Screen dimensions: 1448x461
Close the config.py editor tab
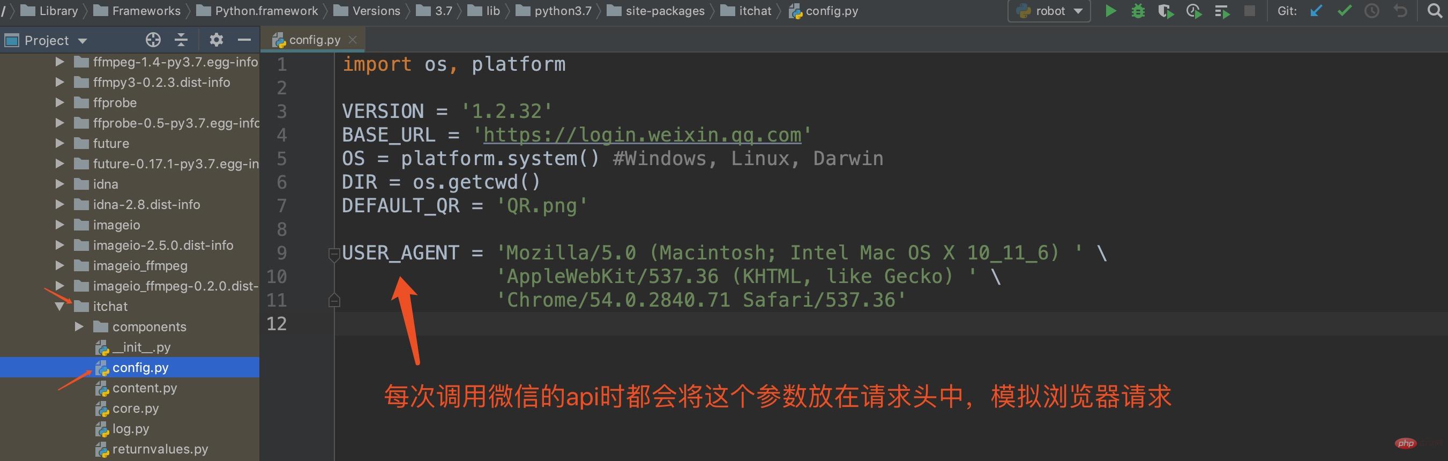[x=353, y=39]
